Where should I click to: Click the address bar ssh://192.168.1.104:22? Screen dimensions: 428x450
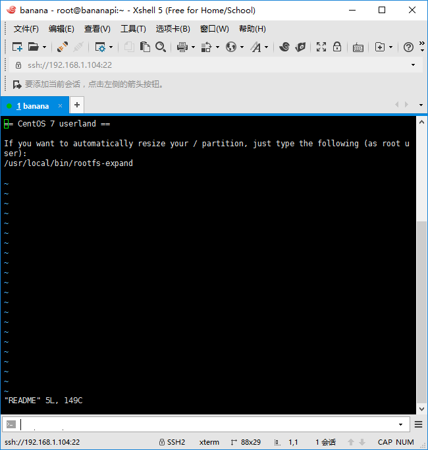click(216, 65)
